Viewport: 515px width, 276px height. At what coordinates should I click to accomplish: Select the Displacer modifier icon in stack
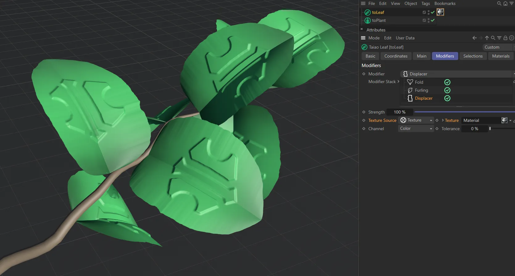[410, 98]
